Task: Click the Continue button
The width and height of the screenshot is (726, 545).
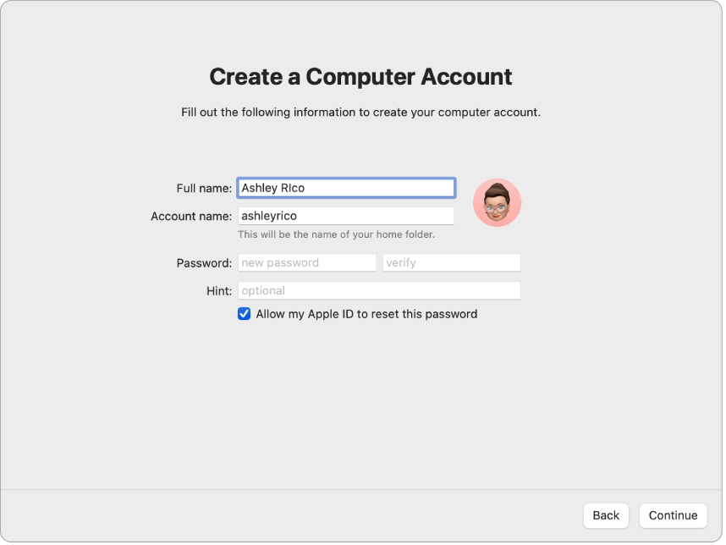Action: point(673,515)
